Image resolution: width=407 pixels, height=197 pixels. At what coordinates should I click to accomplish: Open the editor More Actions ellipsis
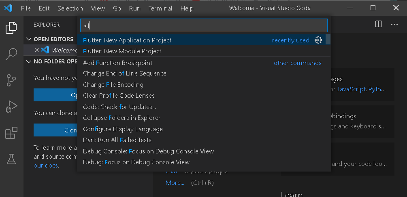click(394, 24)
